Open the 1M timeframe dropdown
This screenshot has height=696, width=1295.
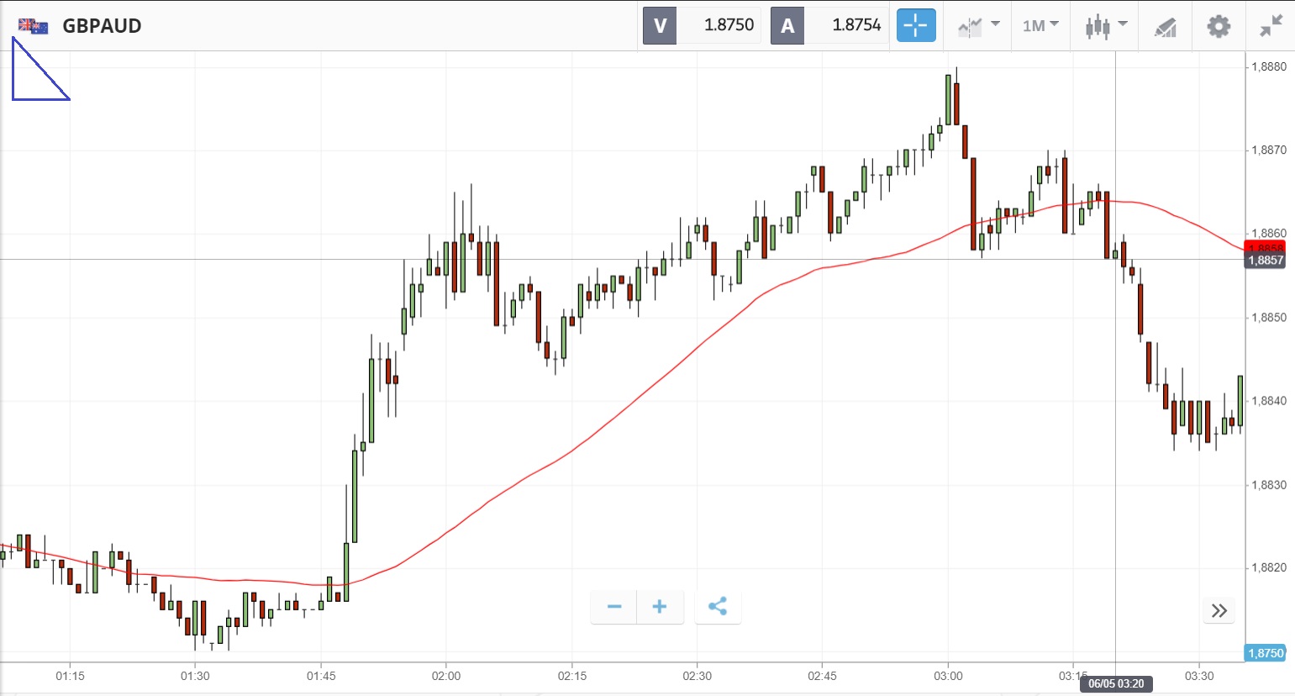click(x=1040, y=25)
